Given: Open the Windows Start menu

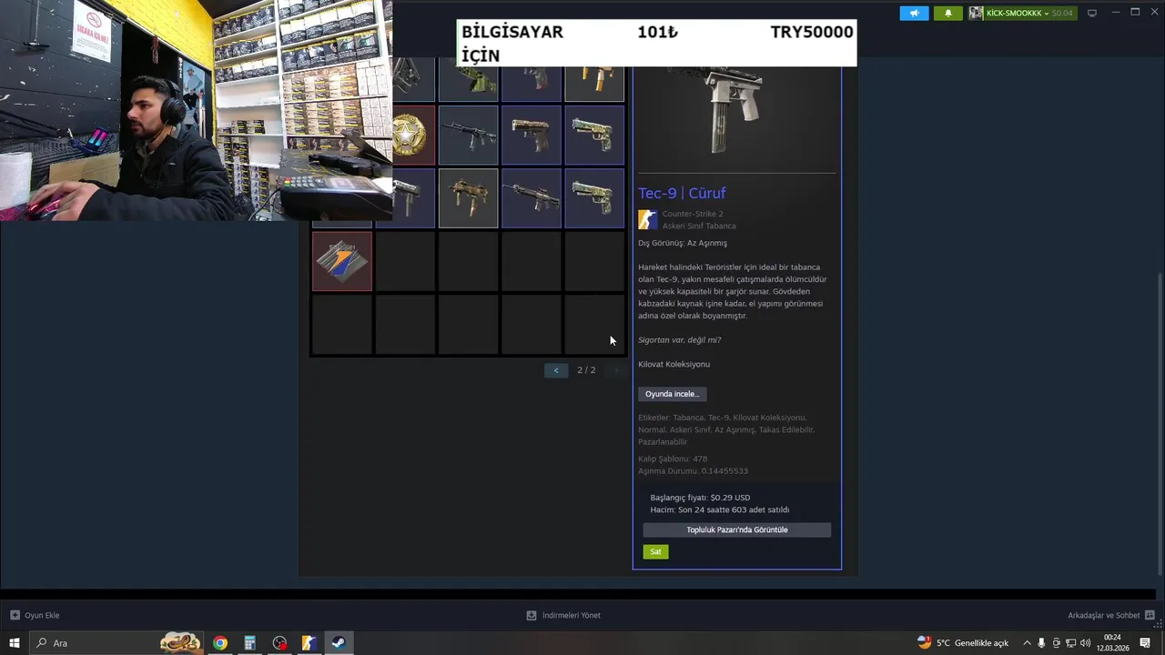Looking at the screenshot, I should (15, 643).
